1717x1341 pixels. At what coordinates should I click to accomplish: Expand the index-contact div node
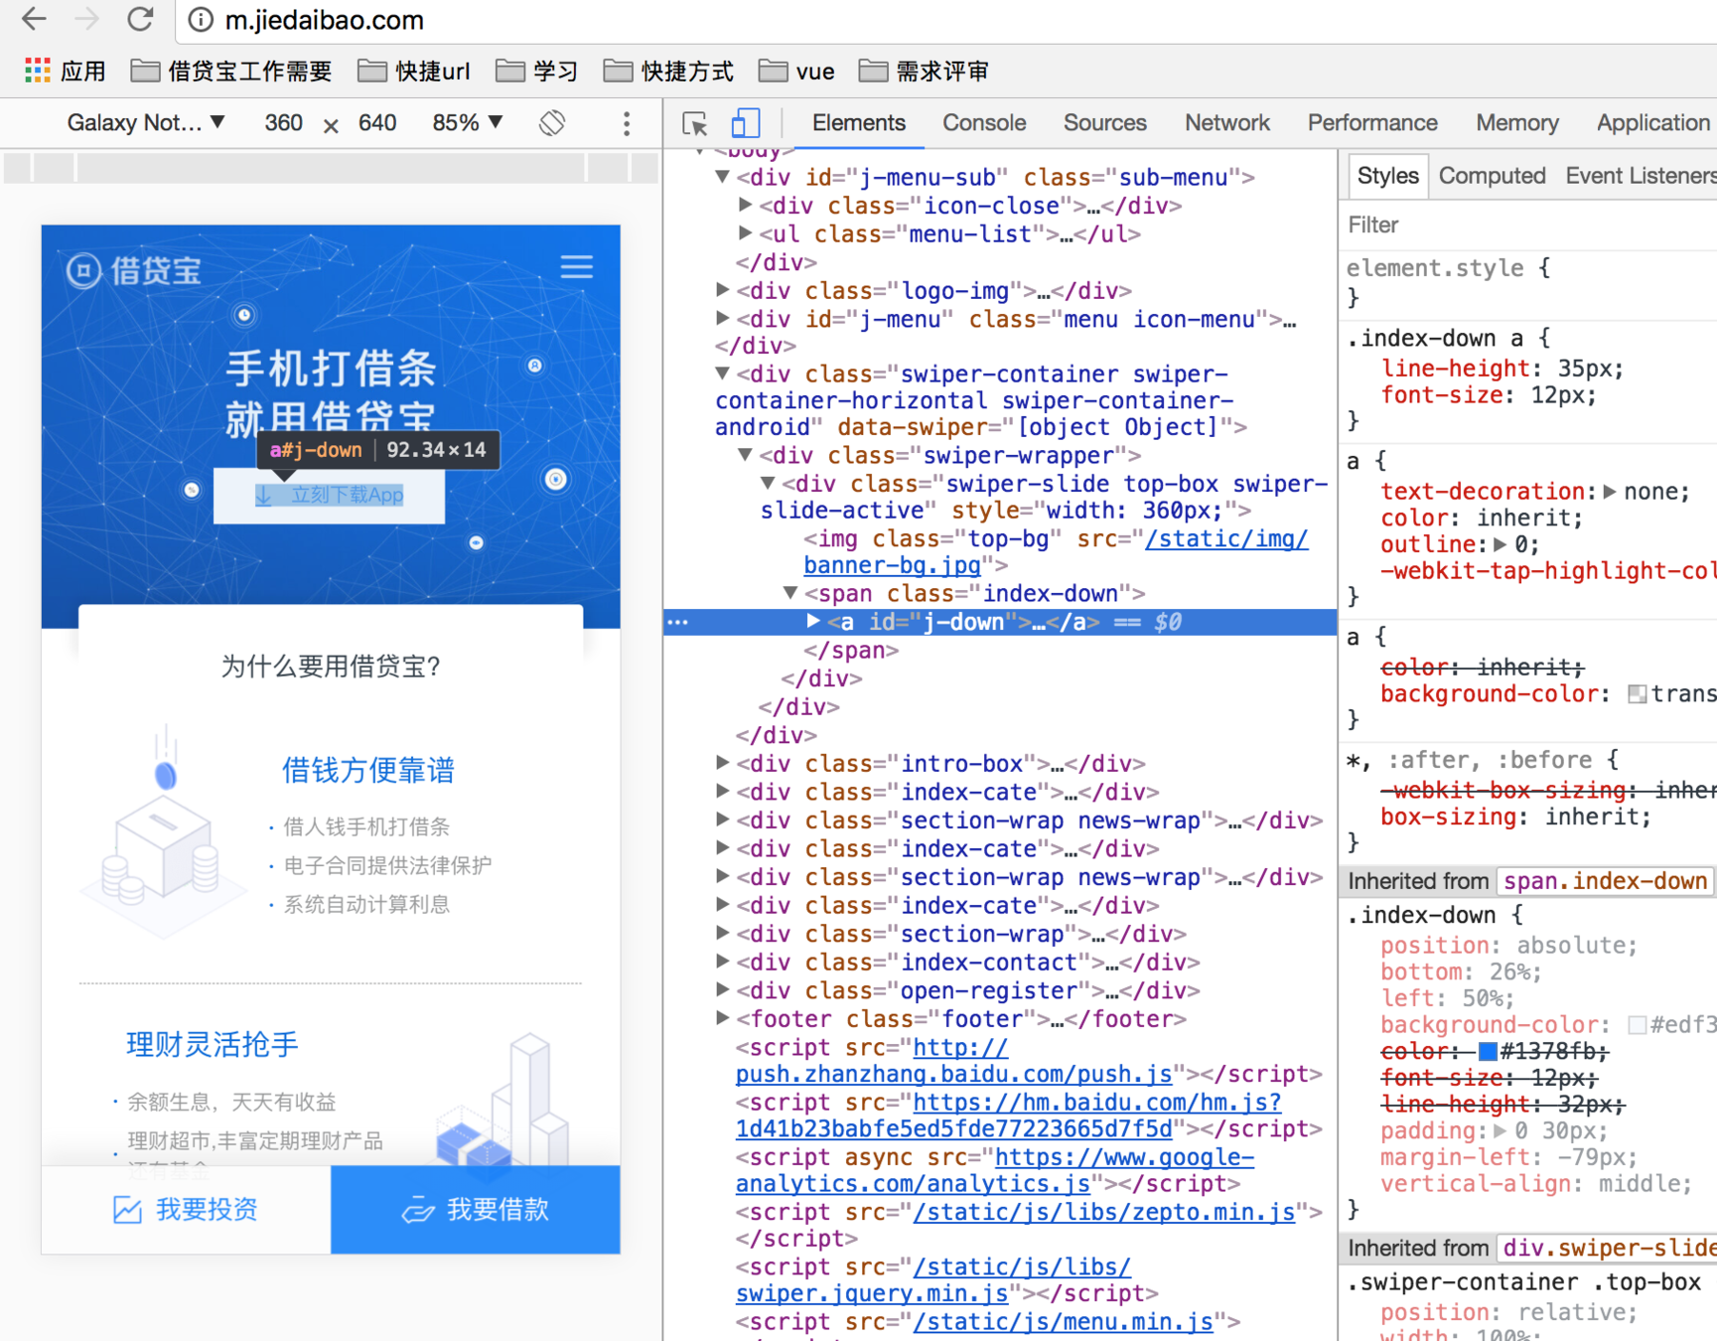[x=723, y=962]
